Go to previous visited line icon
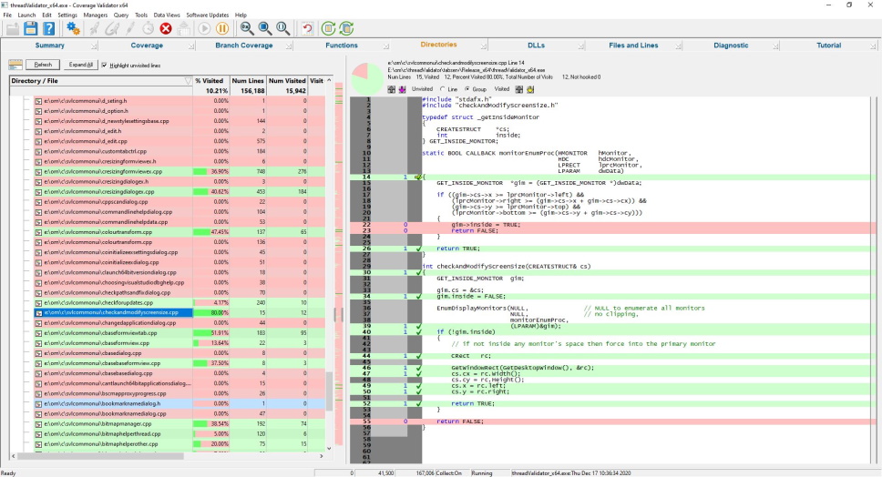The width and height of the screenshot is (882, 477). (x=519, y=89)
